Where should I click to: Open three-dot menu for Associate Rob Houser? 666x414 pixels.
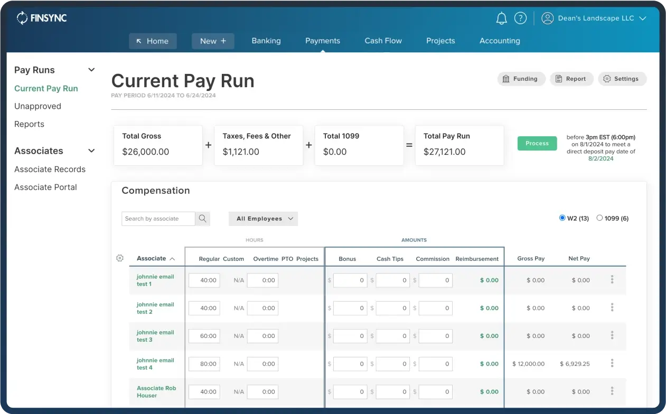(612, 391)
